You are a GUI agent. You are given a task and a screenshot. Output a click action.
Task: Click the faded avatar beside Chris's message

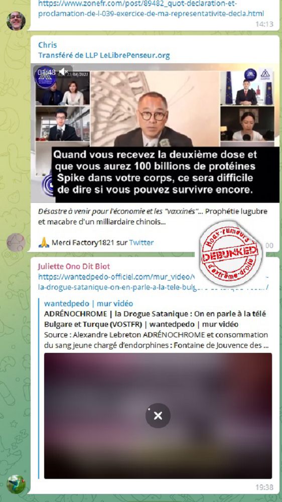[16, 242]
